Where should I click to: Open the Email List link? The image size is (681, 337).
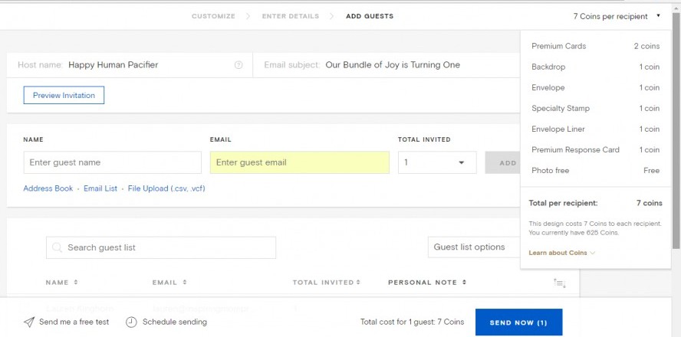pos(100,188)
